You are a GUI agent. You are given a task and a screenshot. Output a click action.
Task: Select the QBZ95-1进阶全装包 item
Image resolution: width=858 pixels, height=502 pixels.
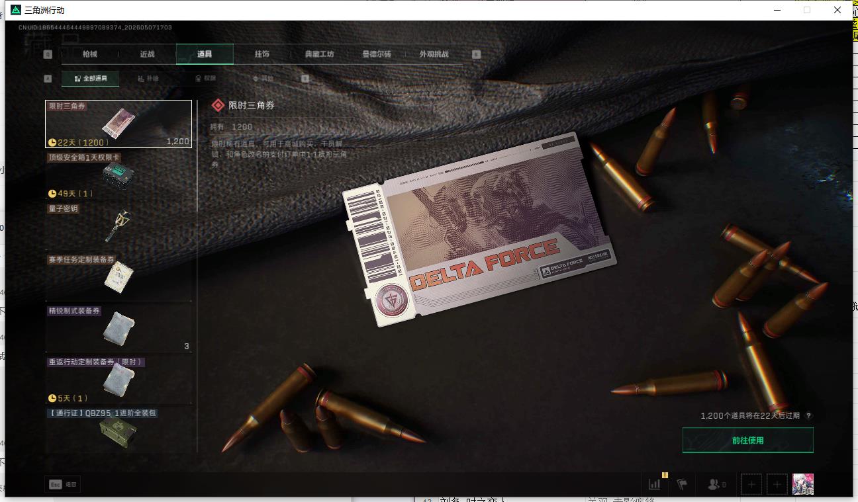(x=119, y=430)
